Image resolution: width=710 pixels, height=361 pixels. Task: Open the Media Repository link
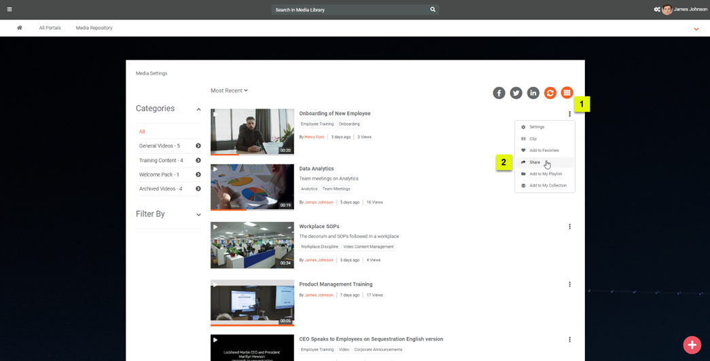tap(94, 28)
